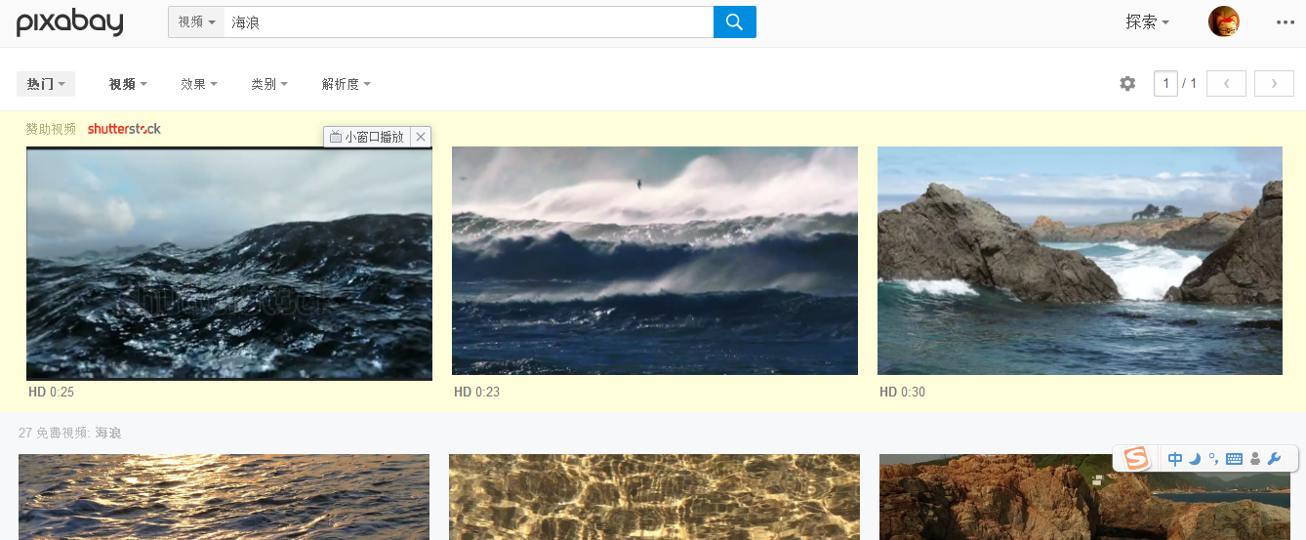This screenshot has height=540, width=1306.
Task: Click the Pixabay logo
Action: pos(69,21)
